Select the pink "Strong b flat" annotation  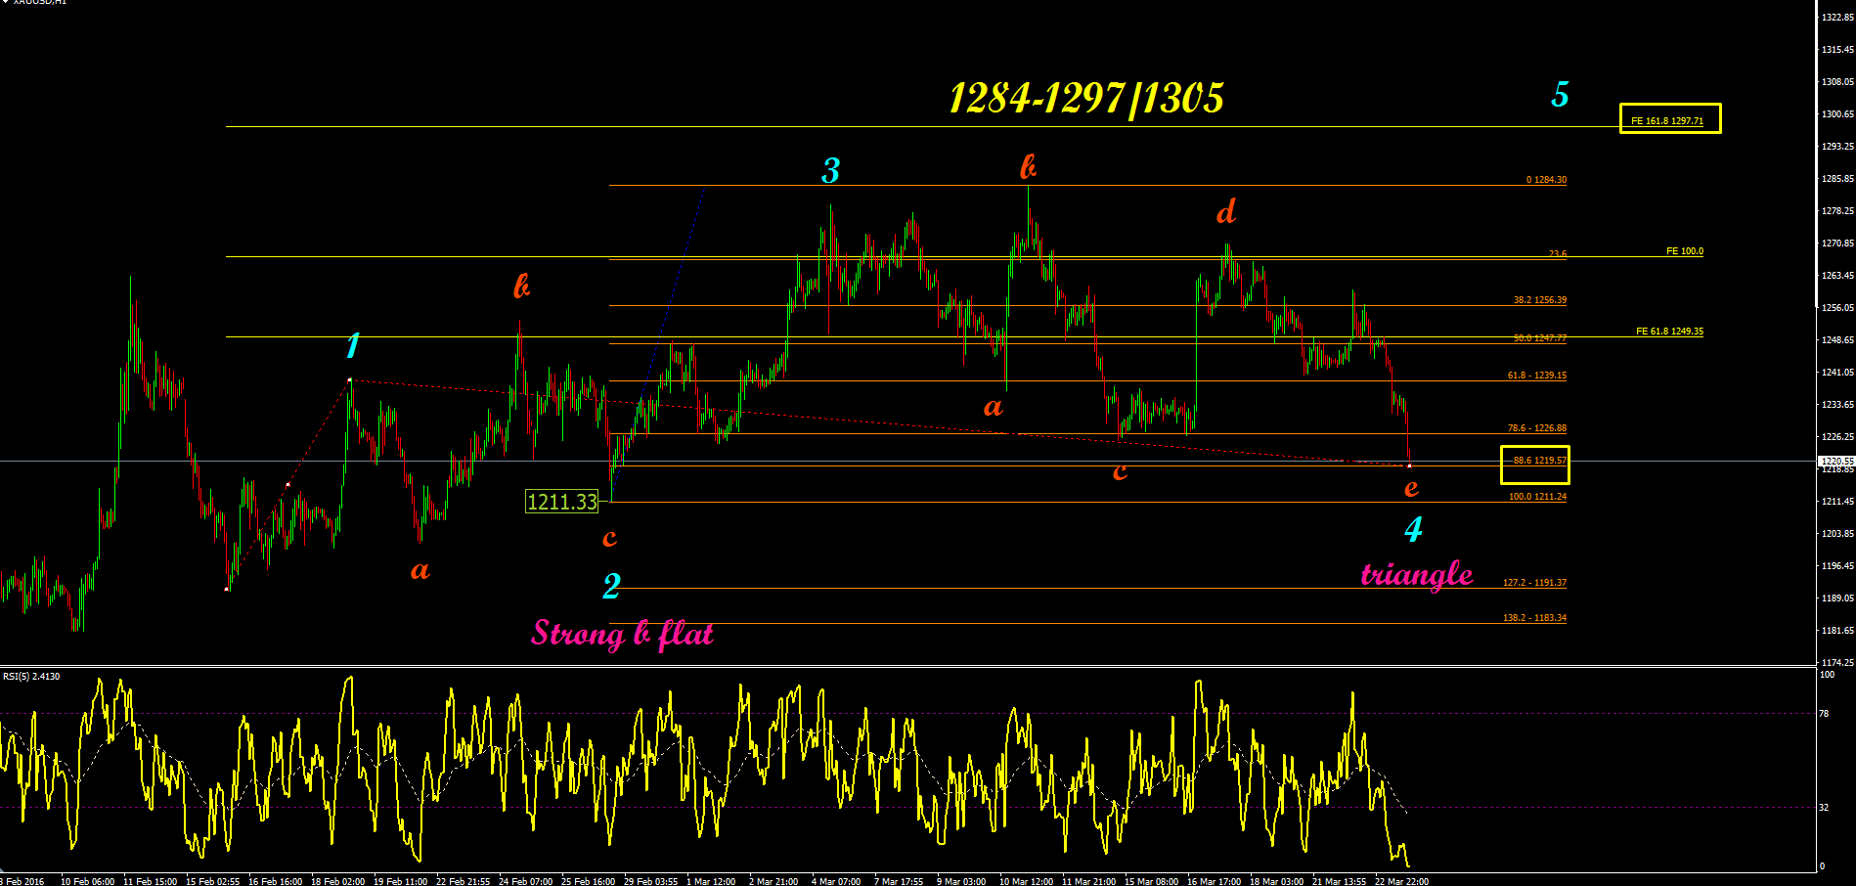623,634
